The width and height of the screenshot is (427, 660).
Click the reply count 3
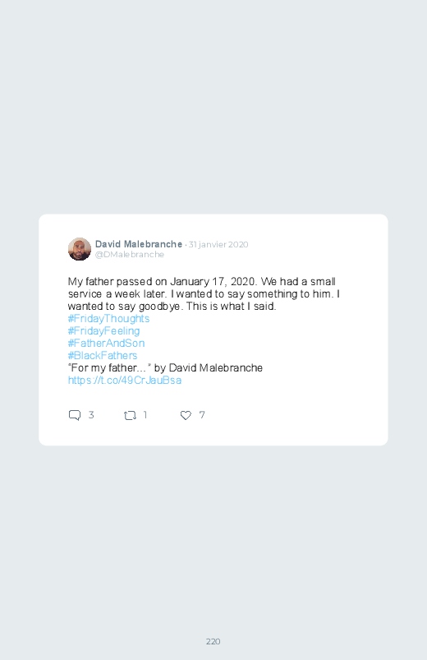pos(91,415)
